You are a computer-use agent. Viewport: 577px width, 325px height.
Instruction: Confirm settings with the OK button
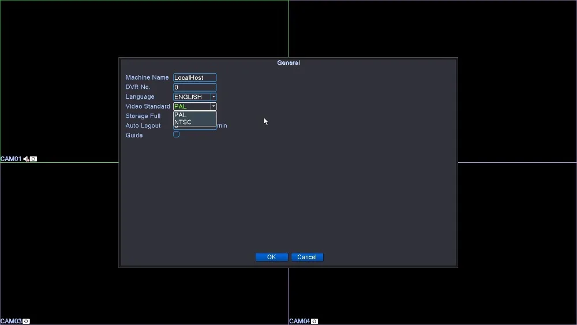(x=272, y=257)
